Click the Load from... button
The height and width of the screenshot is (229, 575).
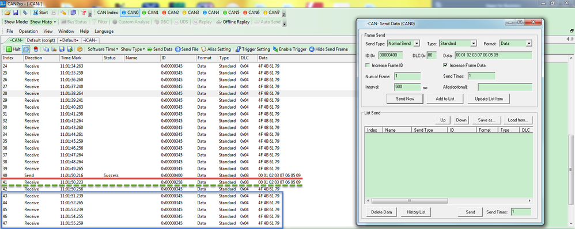(x=518, y=120)
